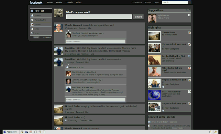This screenshot has height=134, width=221.
Task: Focus the Search field in top bar
Action: pyautogui.click(x=175, y=2)
